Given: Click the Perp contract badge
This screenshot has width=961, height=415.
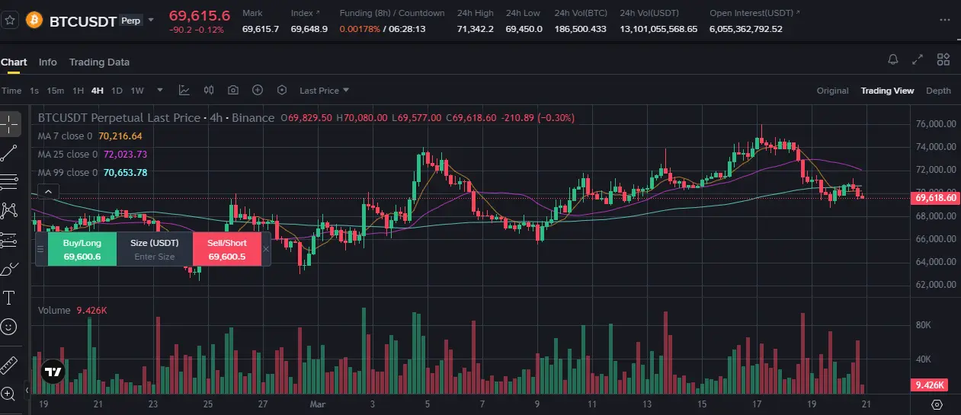Looking at the screenshot, I should 131,21.
